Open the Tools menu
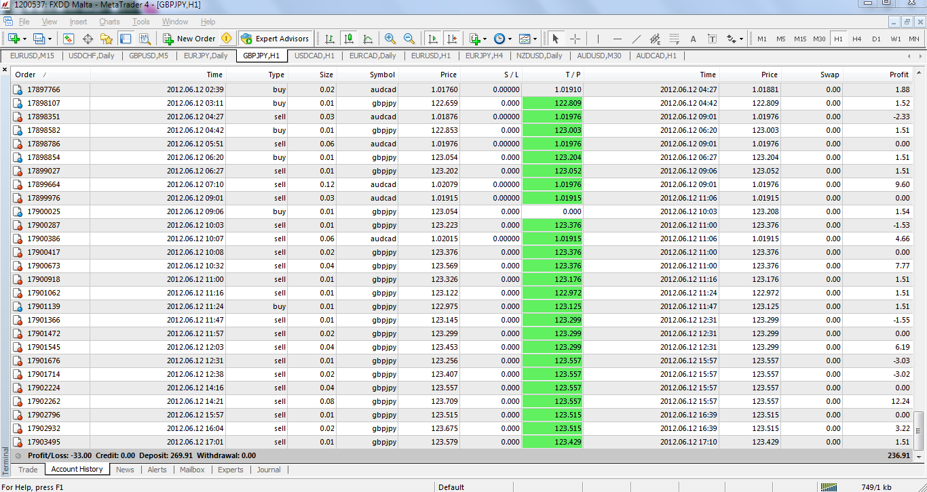927x492 pixels. click(x=141, y=22)
